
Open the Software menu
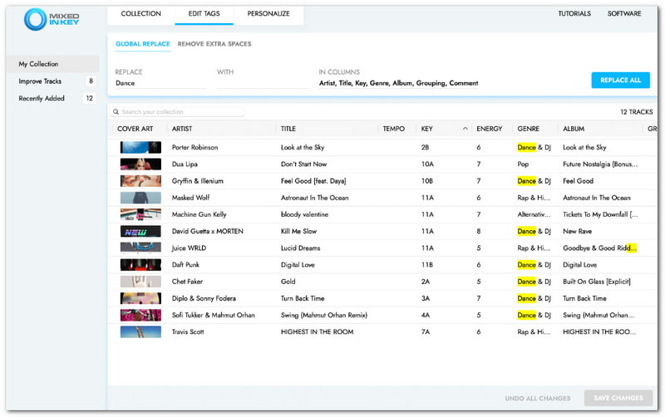pos(624,13)
